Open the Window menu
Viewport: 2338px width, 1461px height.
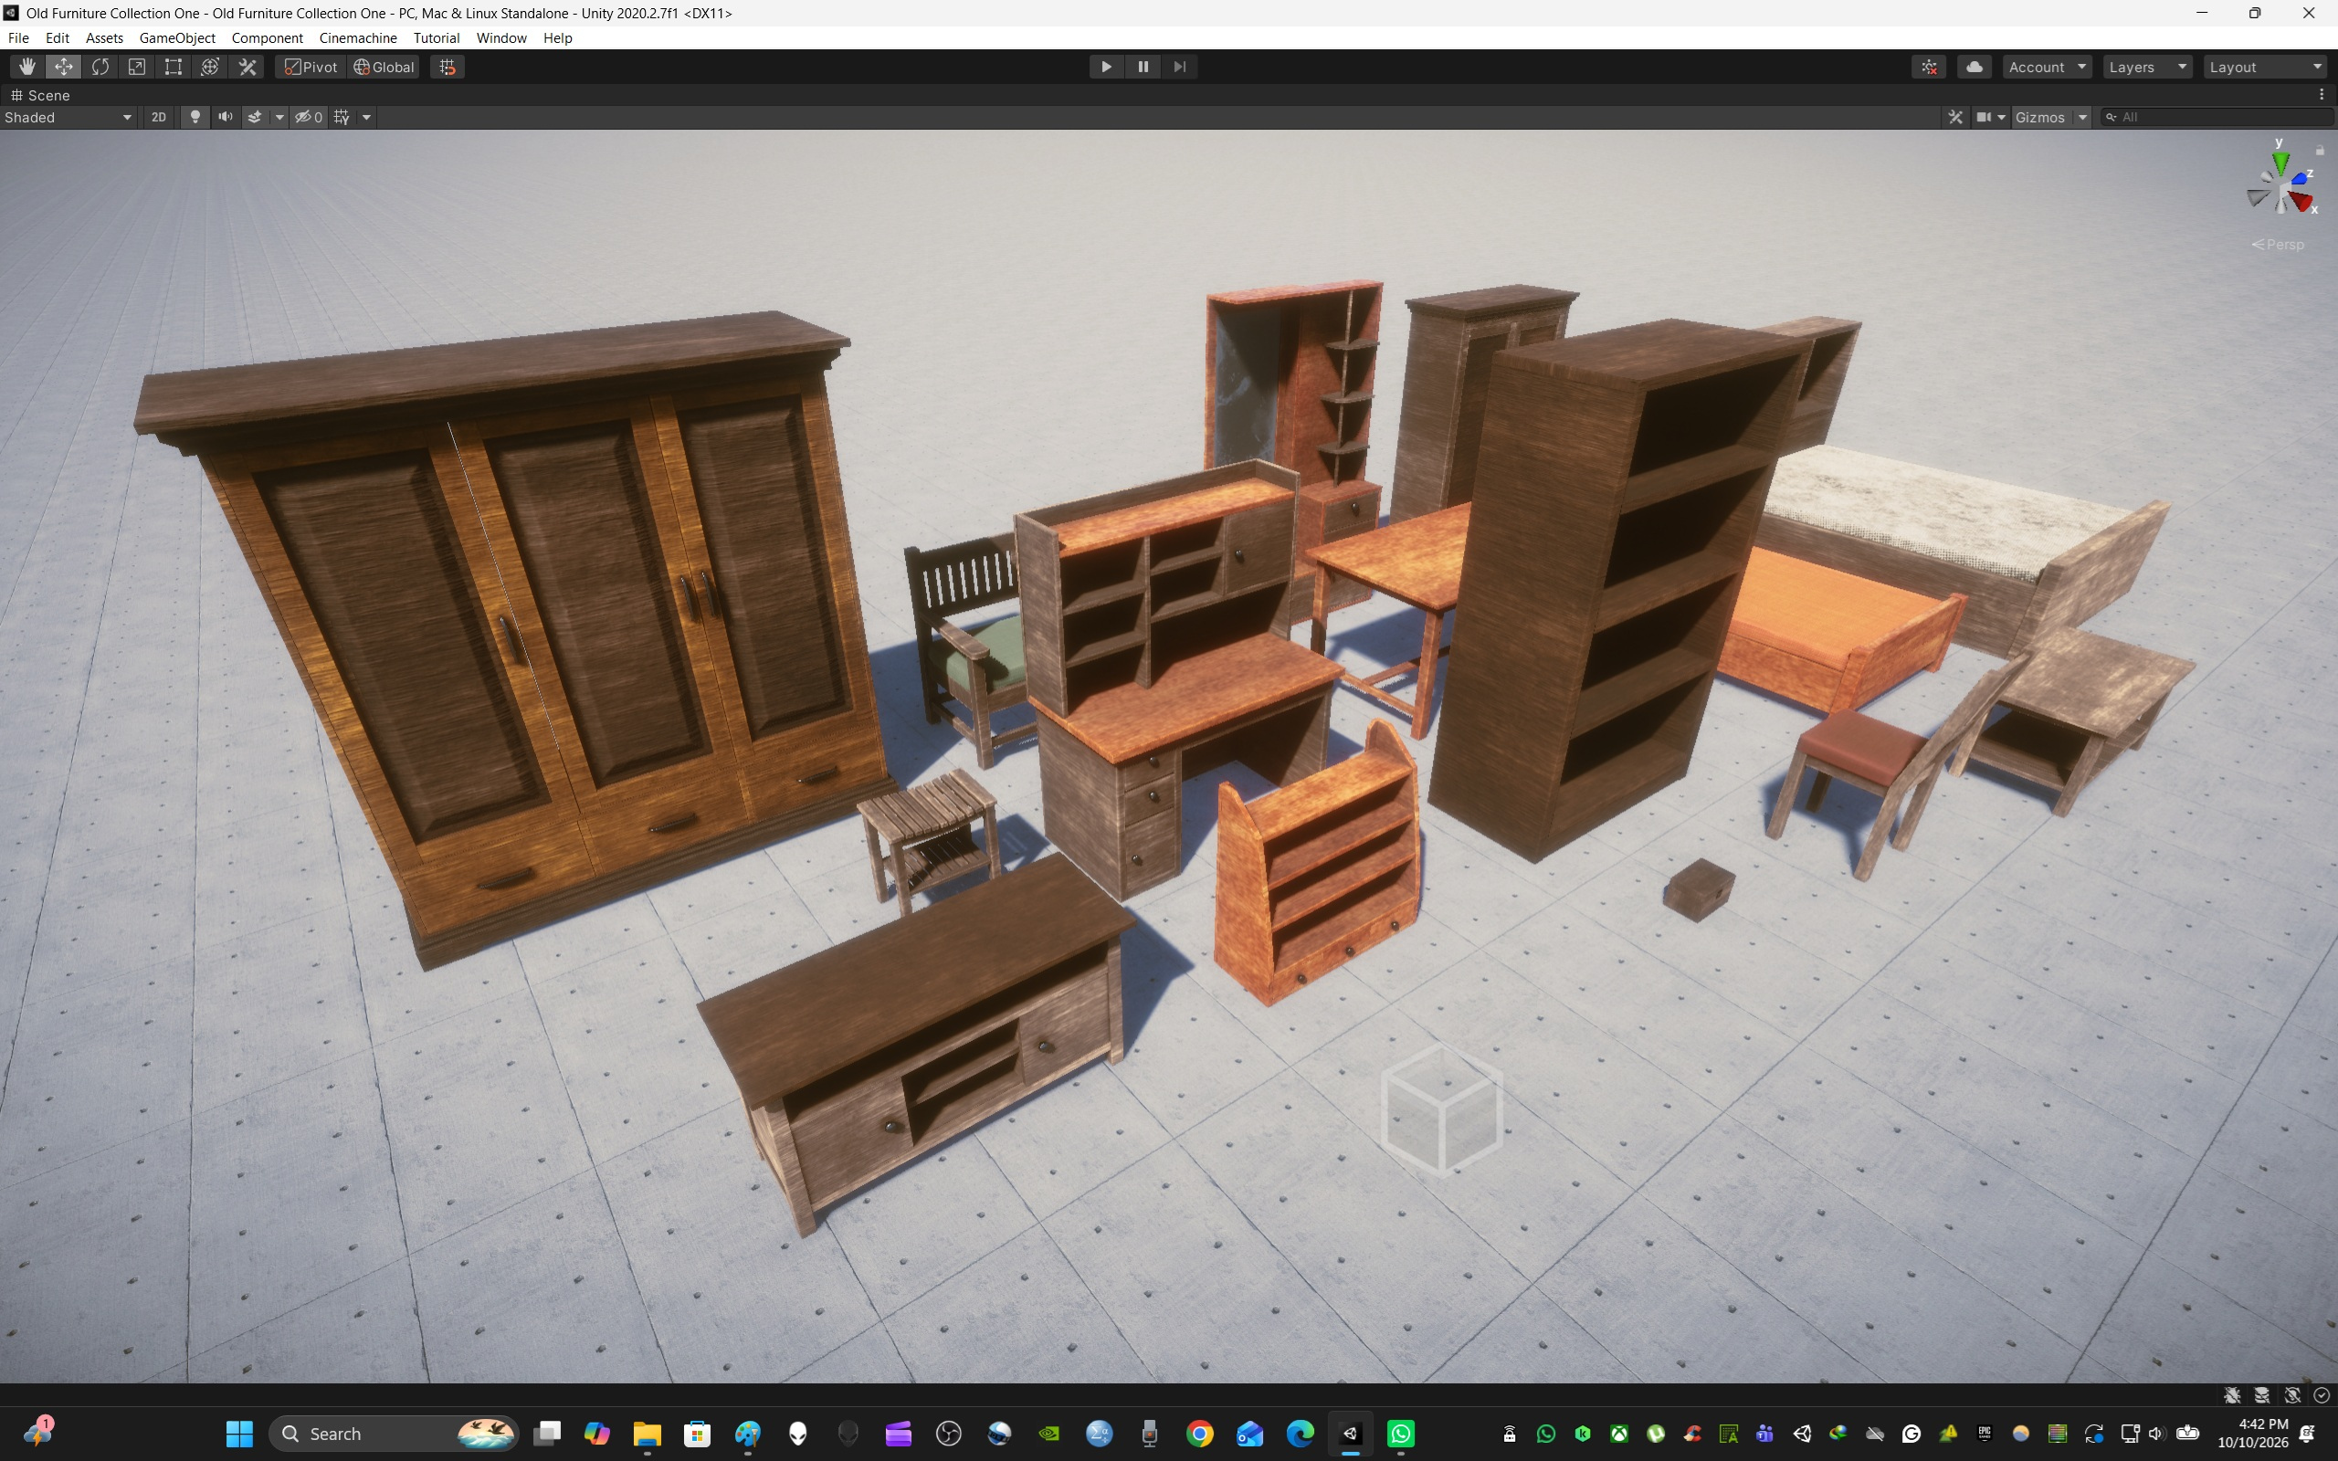(x=501, y=37)
